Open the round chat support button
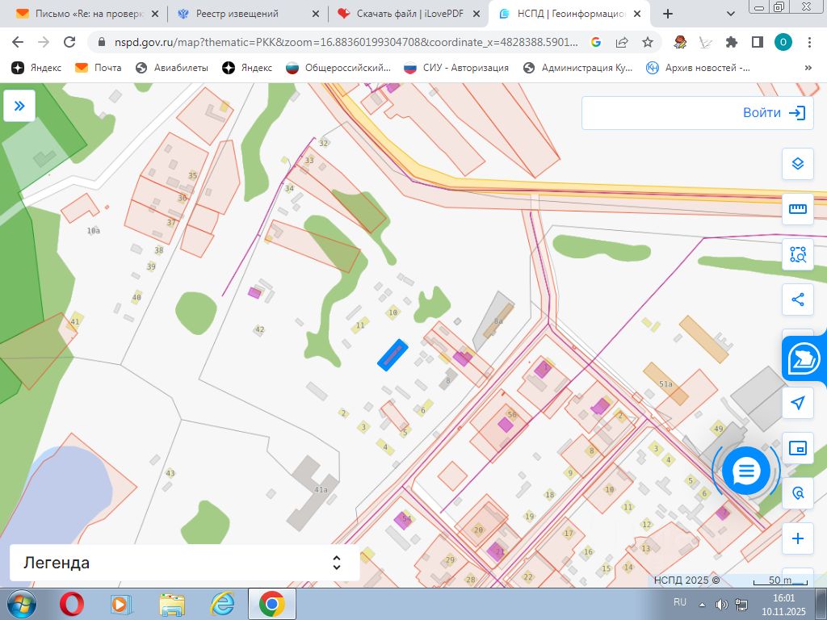 tap(745, 471)
